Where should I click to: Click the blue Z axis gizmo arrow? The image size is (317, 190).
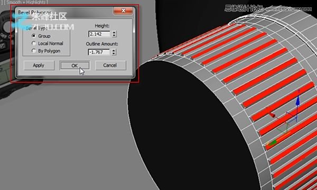point(297,101)
